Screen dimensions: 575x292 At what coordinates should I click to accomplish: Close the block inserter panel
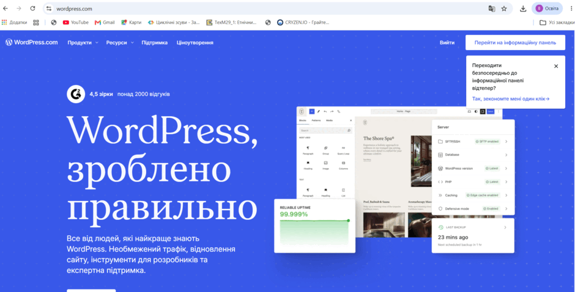point(351,120)
